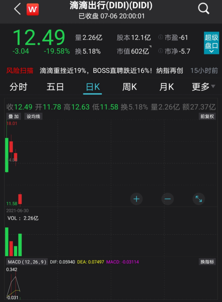The height and width of the screenshot is (302, 222).
Task: Tap the 2021-06-30 date label
Action: (x=17, y=211)
